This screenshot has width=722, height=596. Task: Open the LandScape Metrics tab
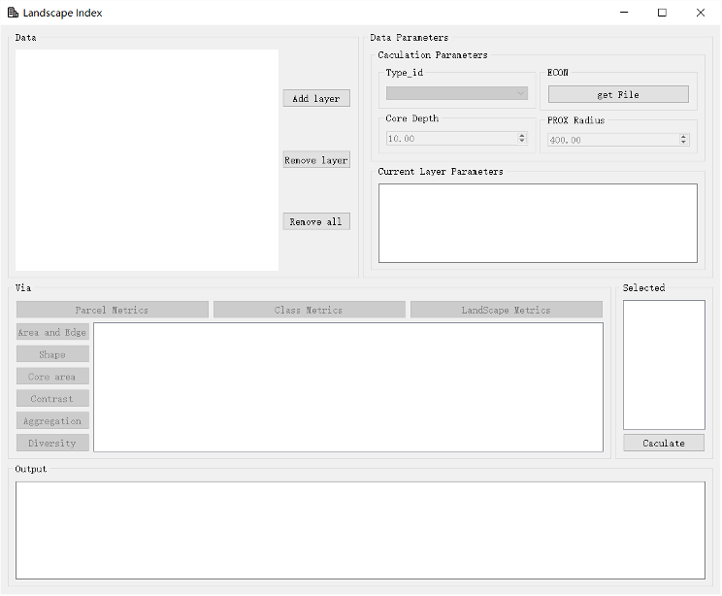coord(506,310)
